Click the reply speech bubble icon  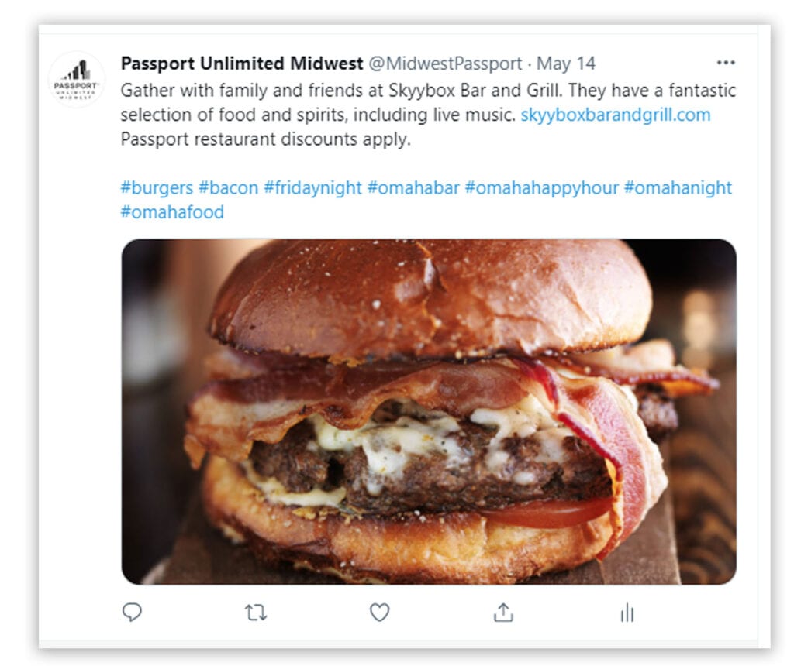[x=132, y=613]
